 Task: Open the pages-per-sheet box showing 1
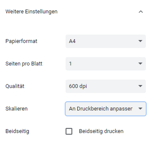[x=100, y=64]
